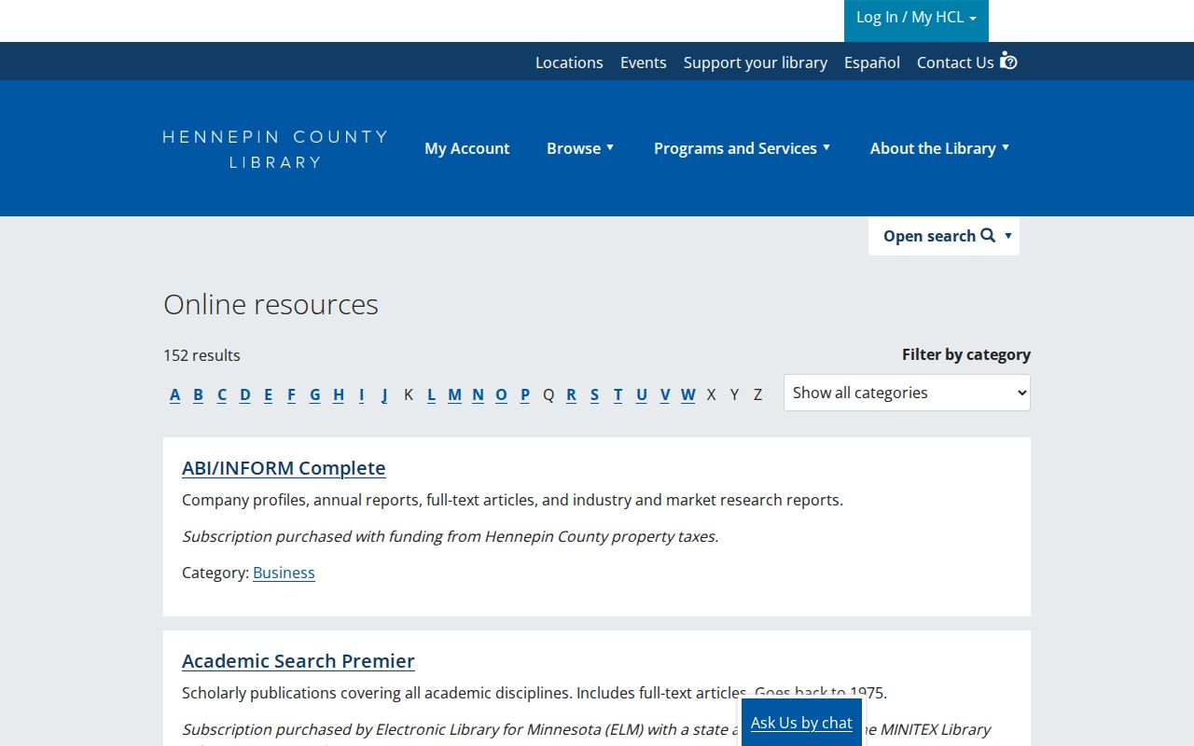This screenshot has width=1194, height=746.
Task: Filter resources by letter G
Action: click(314, 394)
